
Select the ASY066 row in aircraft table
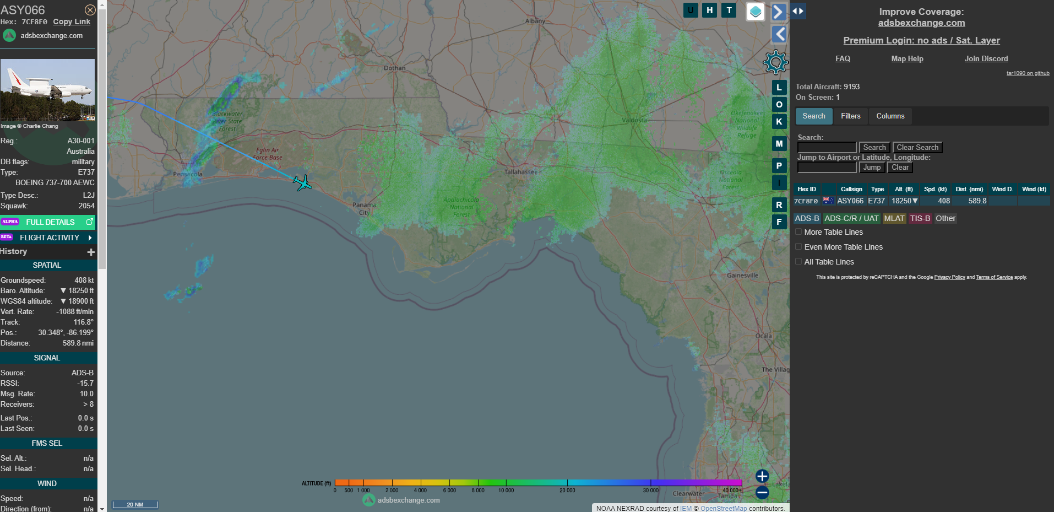(921, 201)
